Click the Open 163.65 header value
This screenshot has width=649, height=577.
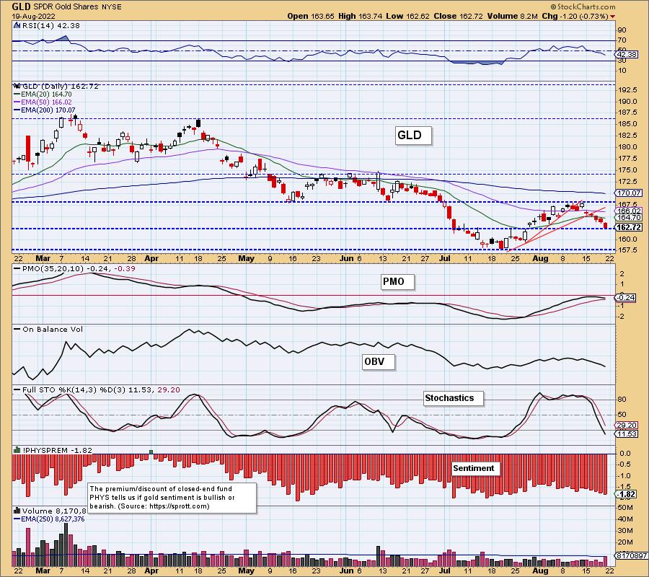tap(310, 17)
